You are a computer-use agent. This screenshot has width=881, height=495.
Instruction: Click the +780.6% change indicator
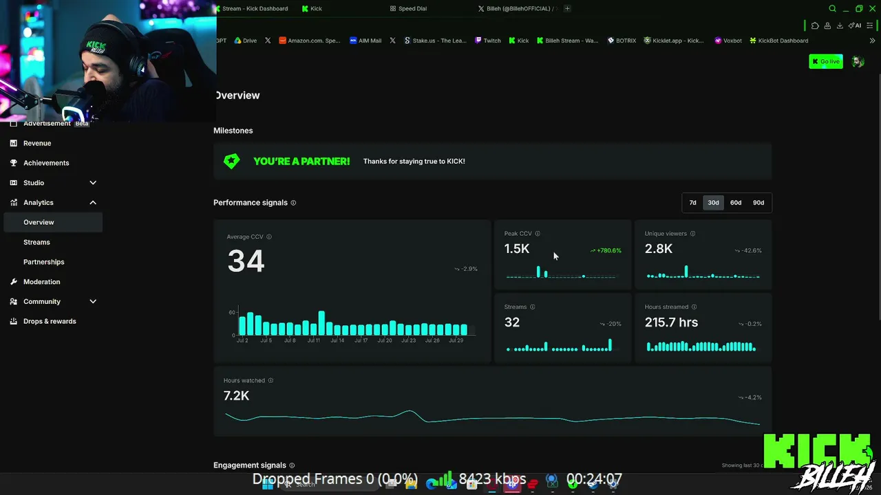pos(606,250)
